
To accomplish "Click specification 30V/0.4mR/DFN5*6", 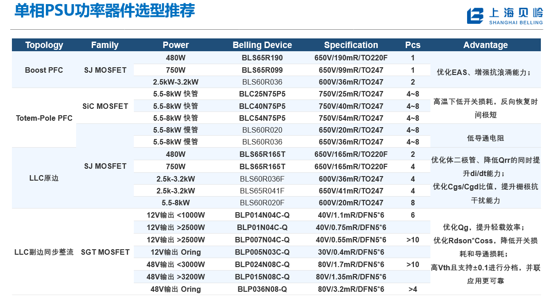I will pyautogui.click(x=351, y=252).
